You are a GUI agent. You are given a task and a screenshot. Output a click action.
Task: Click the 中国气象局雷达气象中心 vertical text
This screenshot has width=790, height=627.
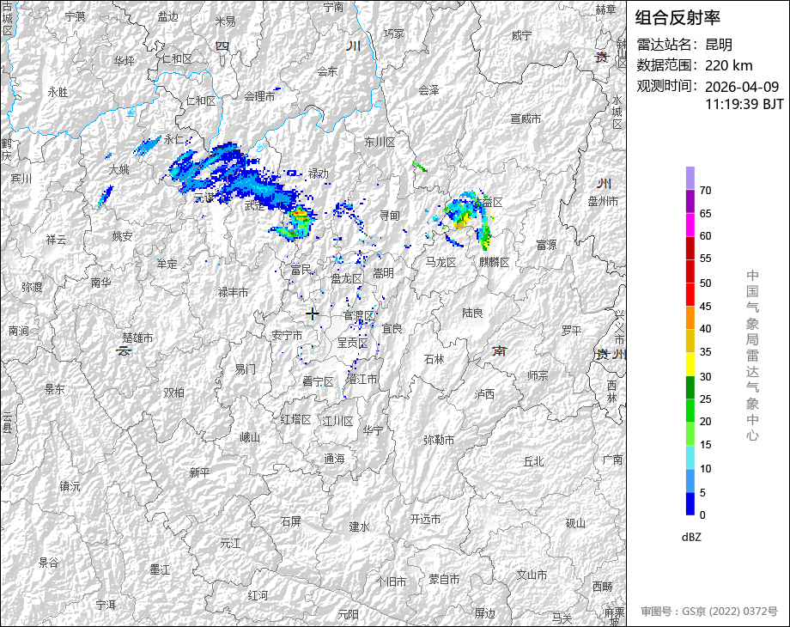pyautogui.click(x=752, y=356)
